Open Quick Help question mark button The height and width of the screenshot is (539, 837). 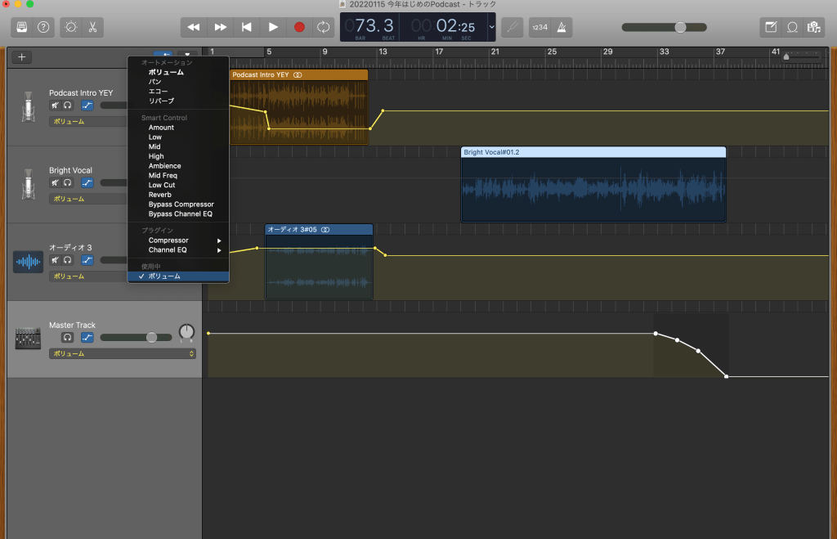[43, 27]
